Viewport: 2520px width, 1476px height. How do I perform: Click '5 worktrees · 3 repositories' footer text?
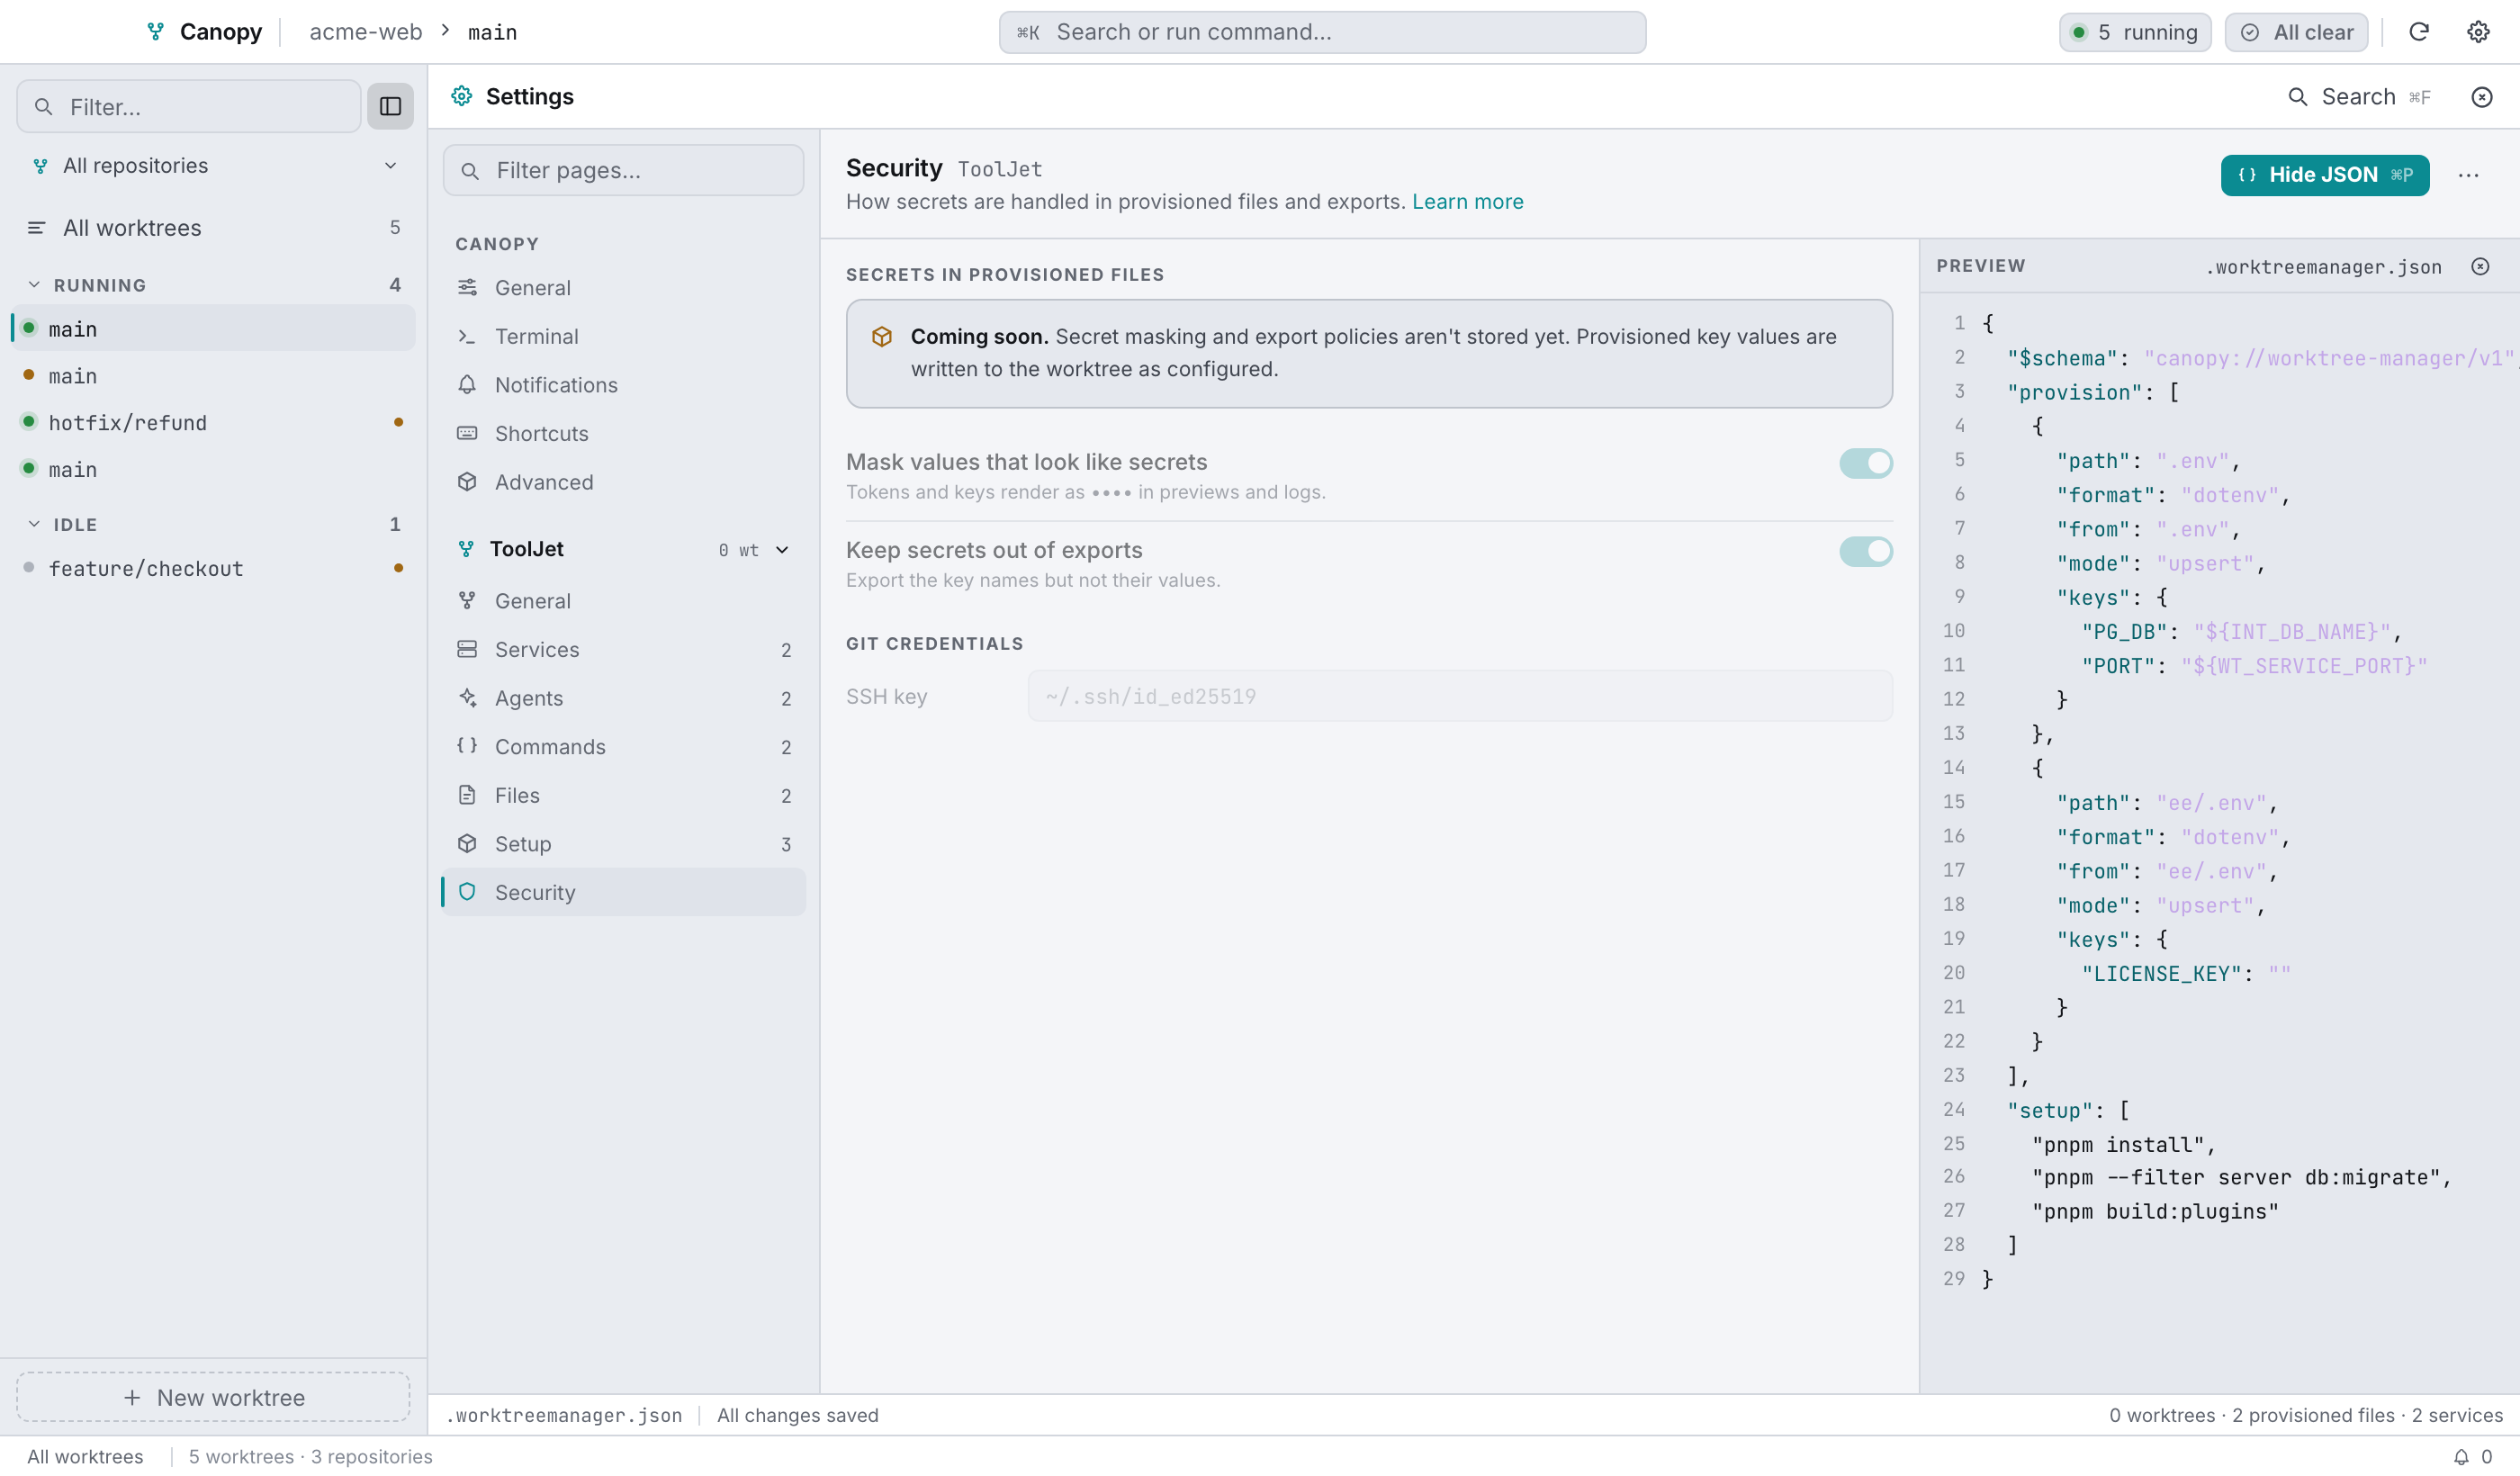click(310, 1456)
